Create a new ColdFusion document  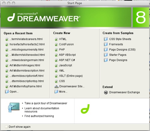pos(66,44)
